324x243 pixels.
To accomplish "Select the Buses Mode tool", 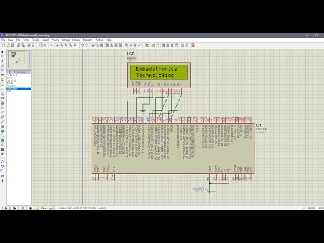I will (x=3, y=75).
